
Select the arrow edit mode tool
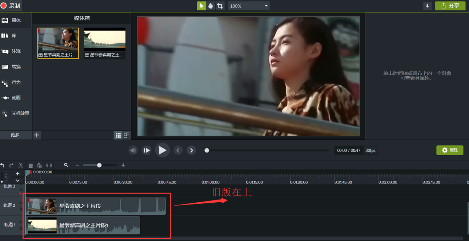[x=201, y=6]
